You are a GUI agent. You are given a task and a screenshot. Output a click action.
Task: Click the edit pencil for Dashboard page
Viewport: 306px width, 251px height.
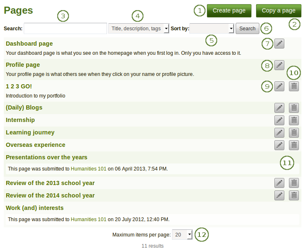coord(279,44)
